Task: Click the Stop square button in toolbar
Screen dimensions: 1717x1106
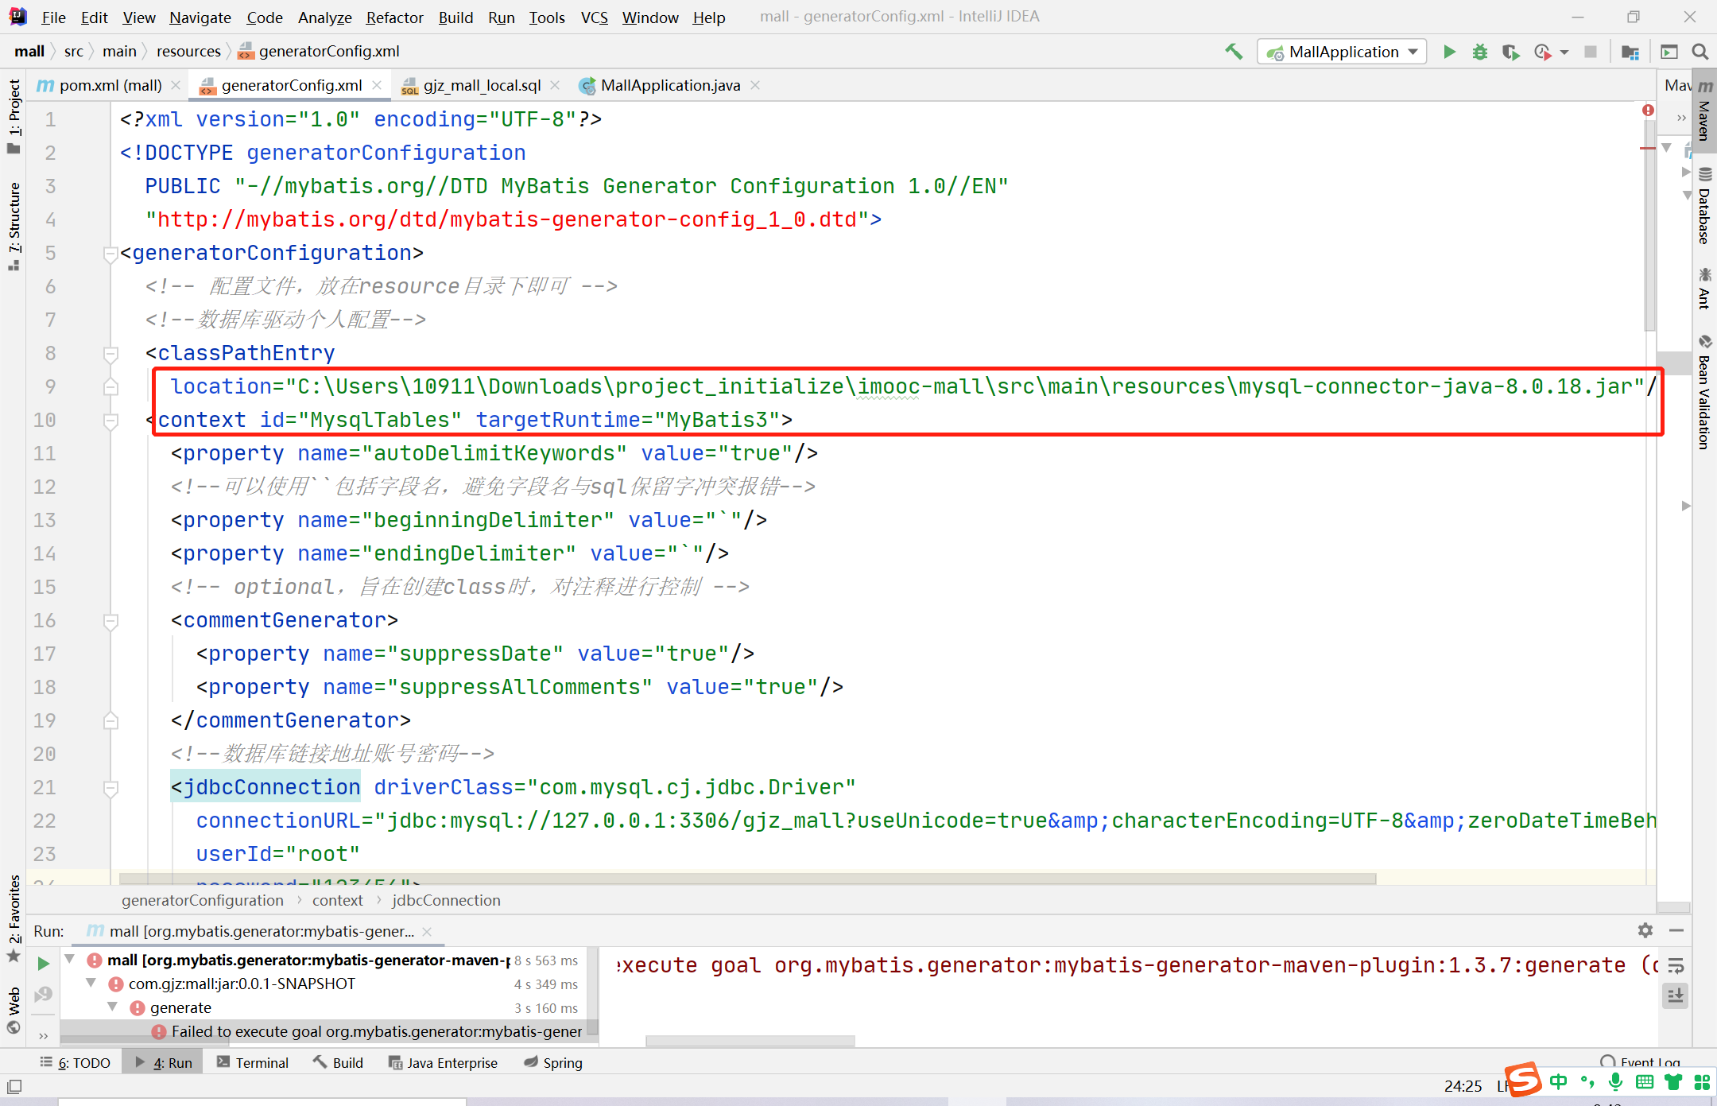Action: 1591,52
